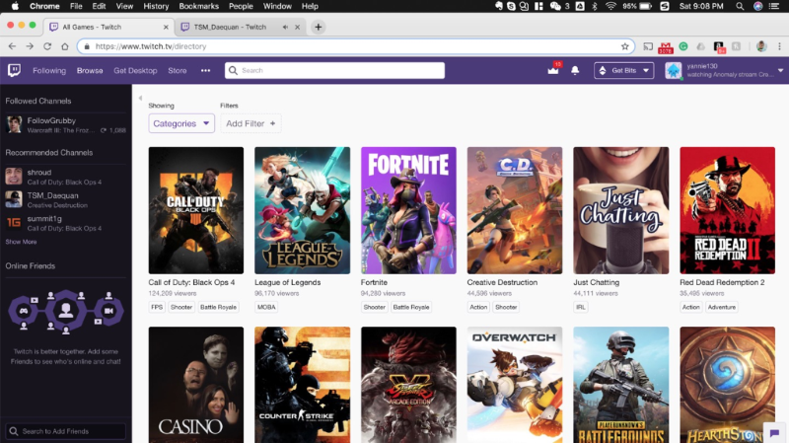Click Gmail extension icon in toolbar

[665, 46]
